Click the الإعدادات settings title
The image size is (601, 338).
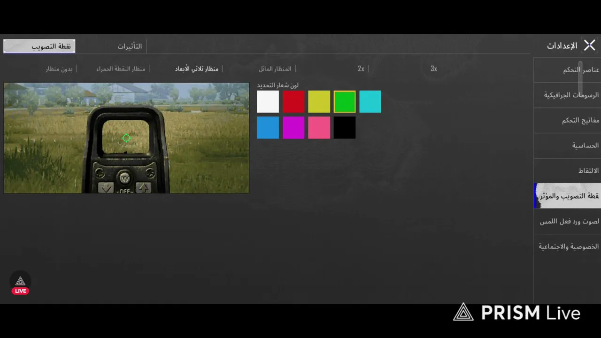[562, 46]
